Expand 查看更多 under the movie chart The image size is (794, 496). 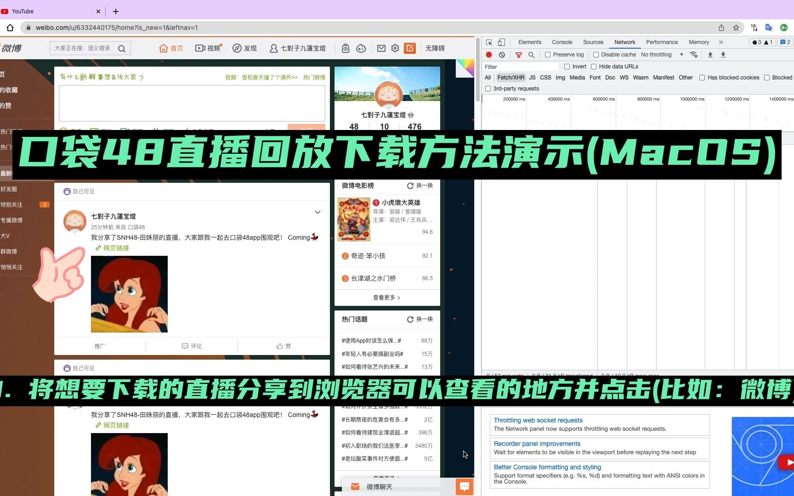click(387, 298)
